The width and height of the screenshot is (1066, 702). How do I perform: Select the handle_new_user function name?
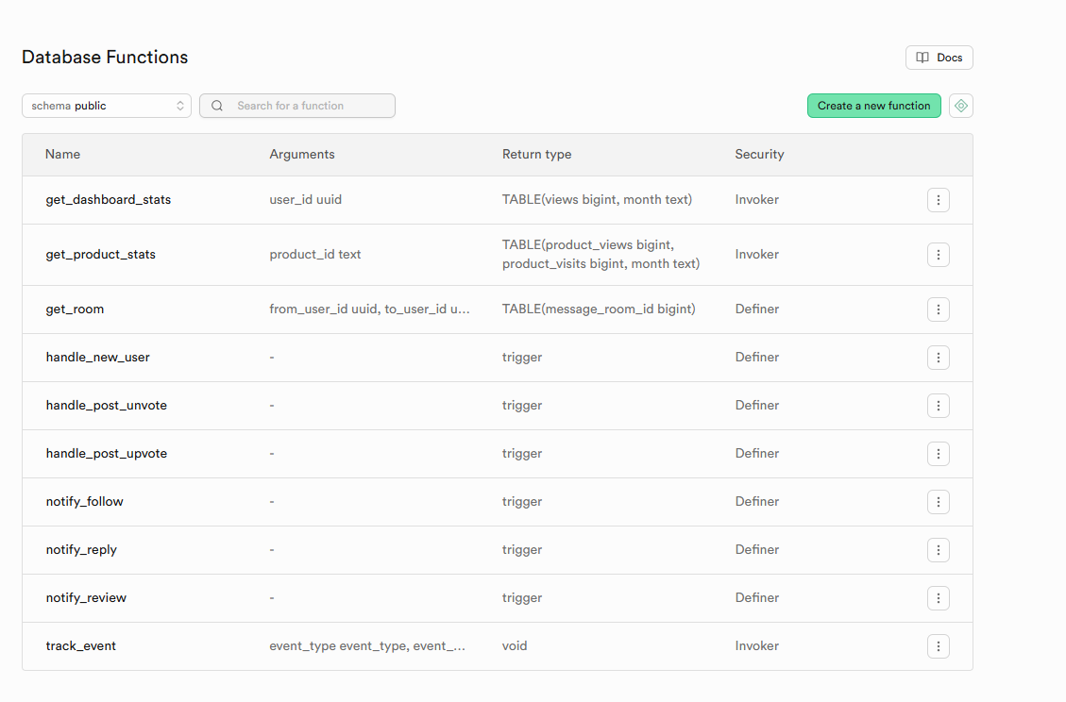pos(98,358)
